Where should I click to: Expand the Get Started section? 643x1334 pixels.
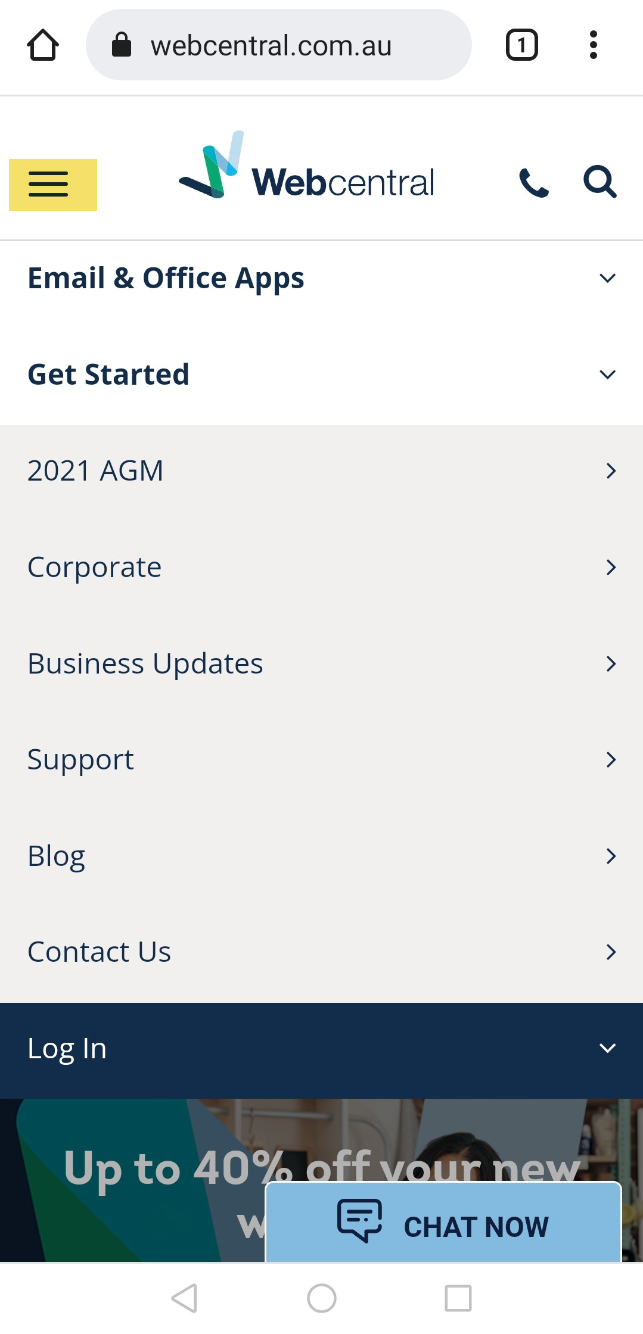pyautogui.click(x=321, y=375)
